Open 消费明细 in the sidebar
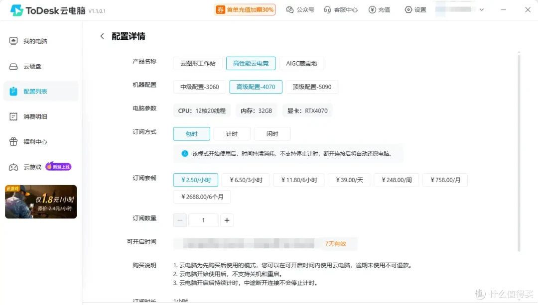 (x=41, y=116)
